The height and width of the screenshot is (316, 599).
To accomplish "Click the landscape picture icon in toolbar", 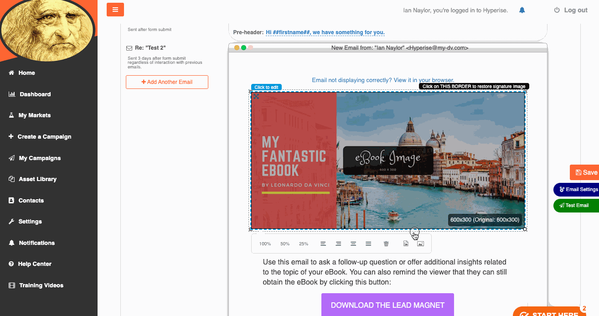I will tap(421, 244).
